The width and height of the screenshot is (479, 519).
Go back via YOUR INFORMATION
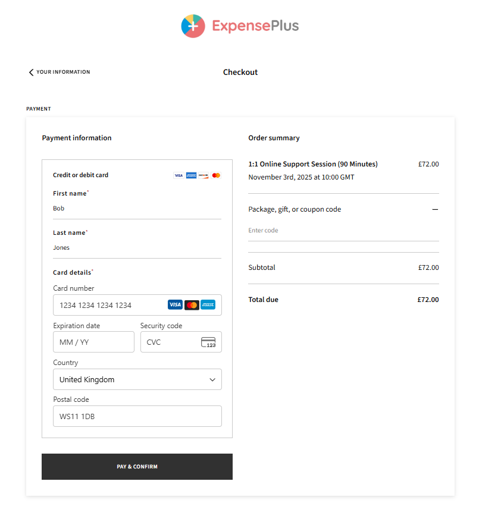(62, 72)
